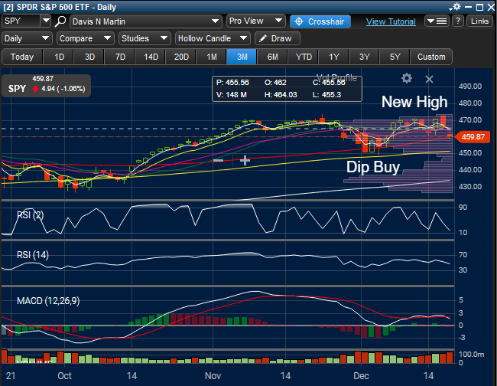The image size is (497, 386).
Task: Close the Vol Profile overlay with X
Action: pyautogui.click(x=429, y=79)
